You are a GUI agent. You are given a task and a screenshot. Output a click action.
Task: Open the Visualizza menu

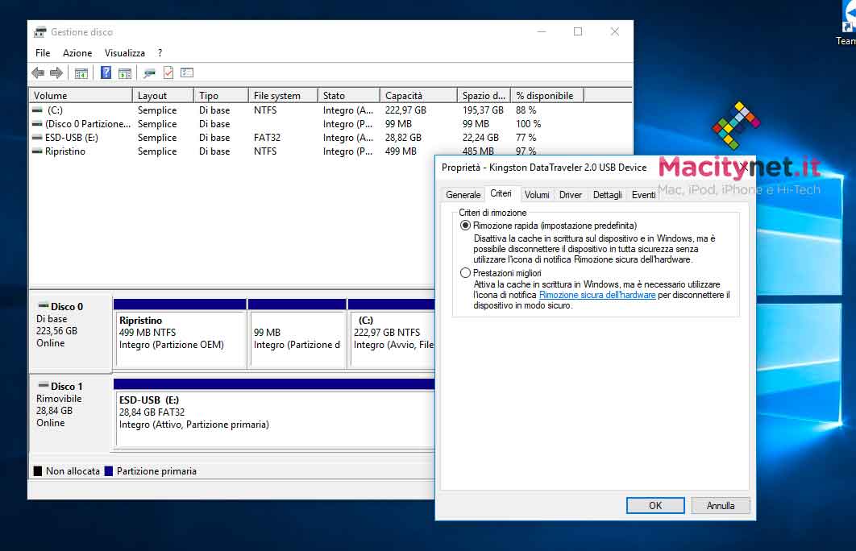125,53
